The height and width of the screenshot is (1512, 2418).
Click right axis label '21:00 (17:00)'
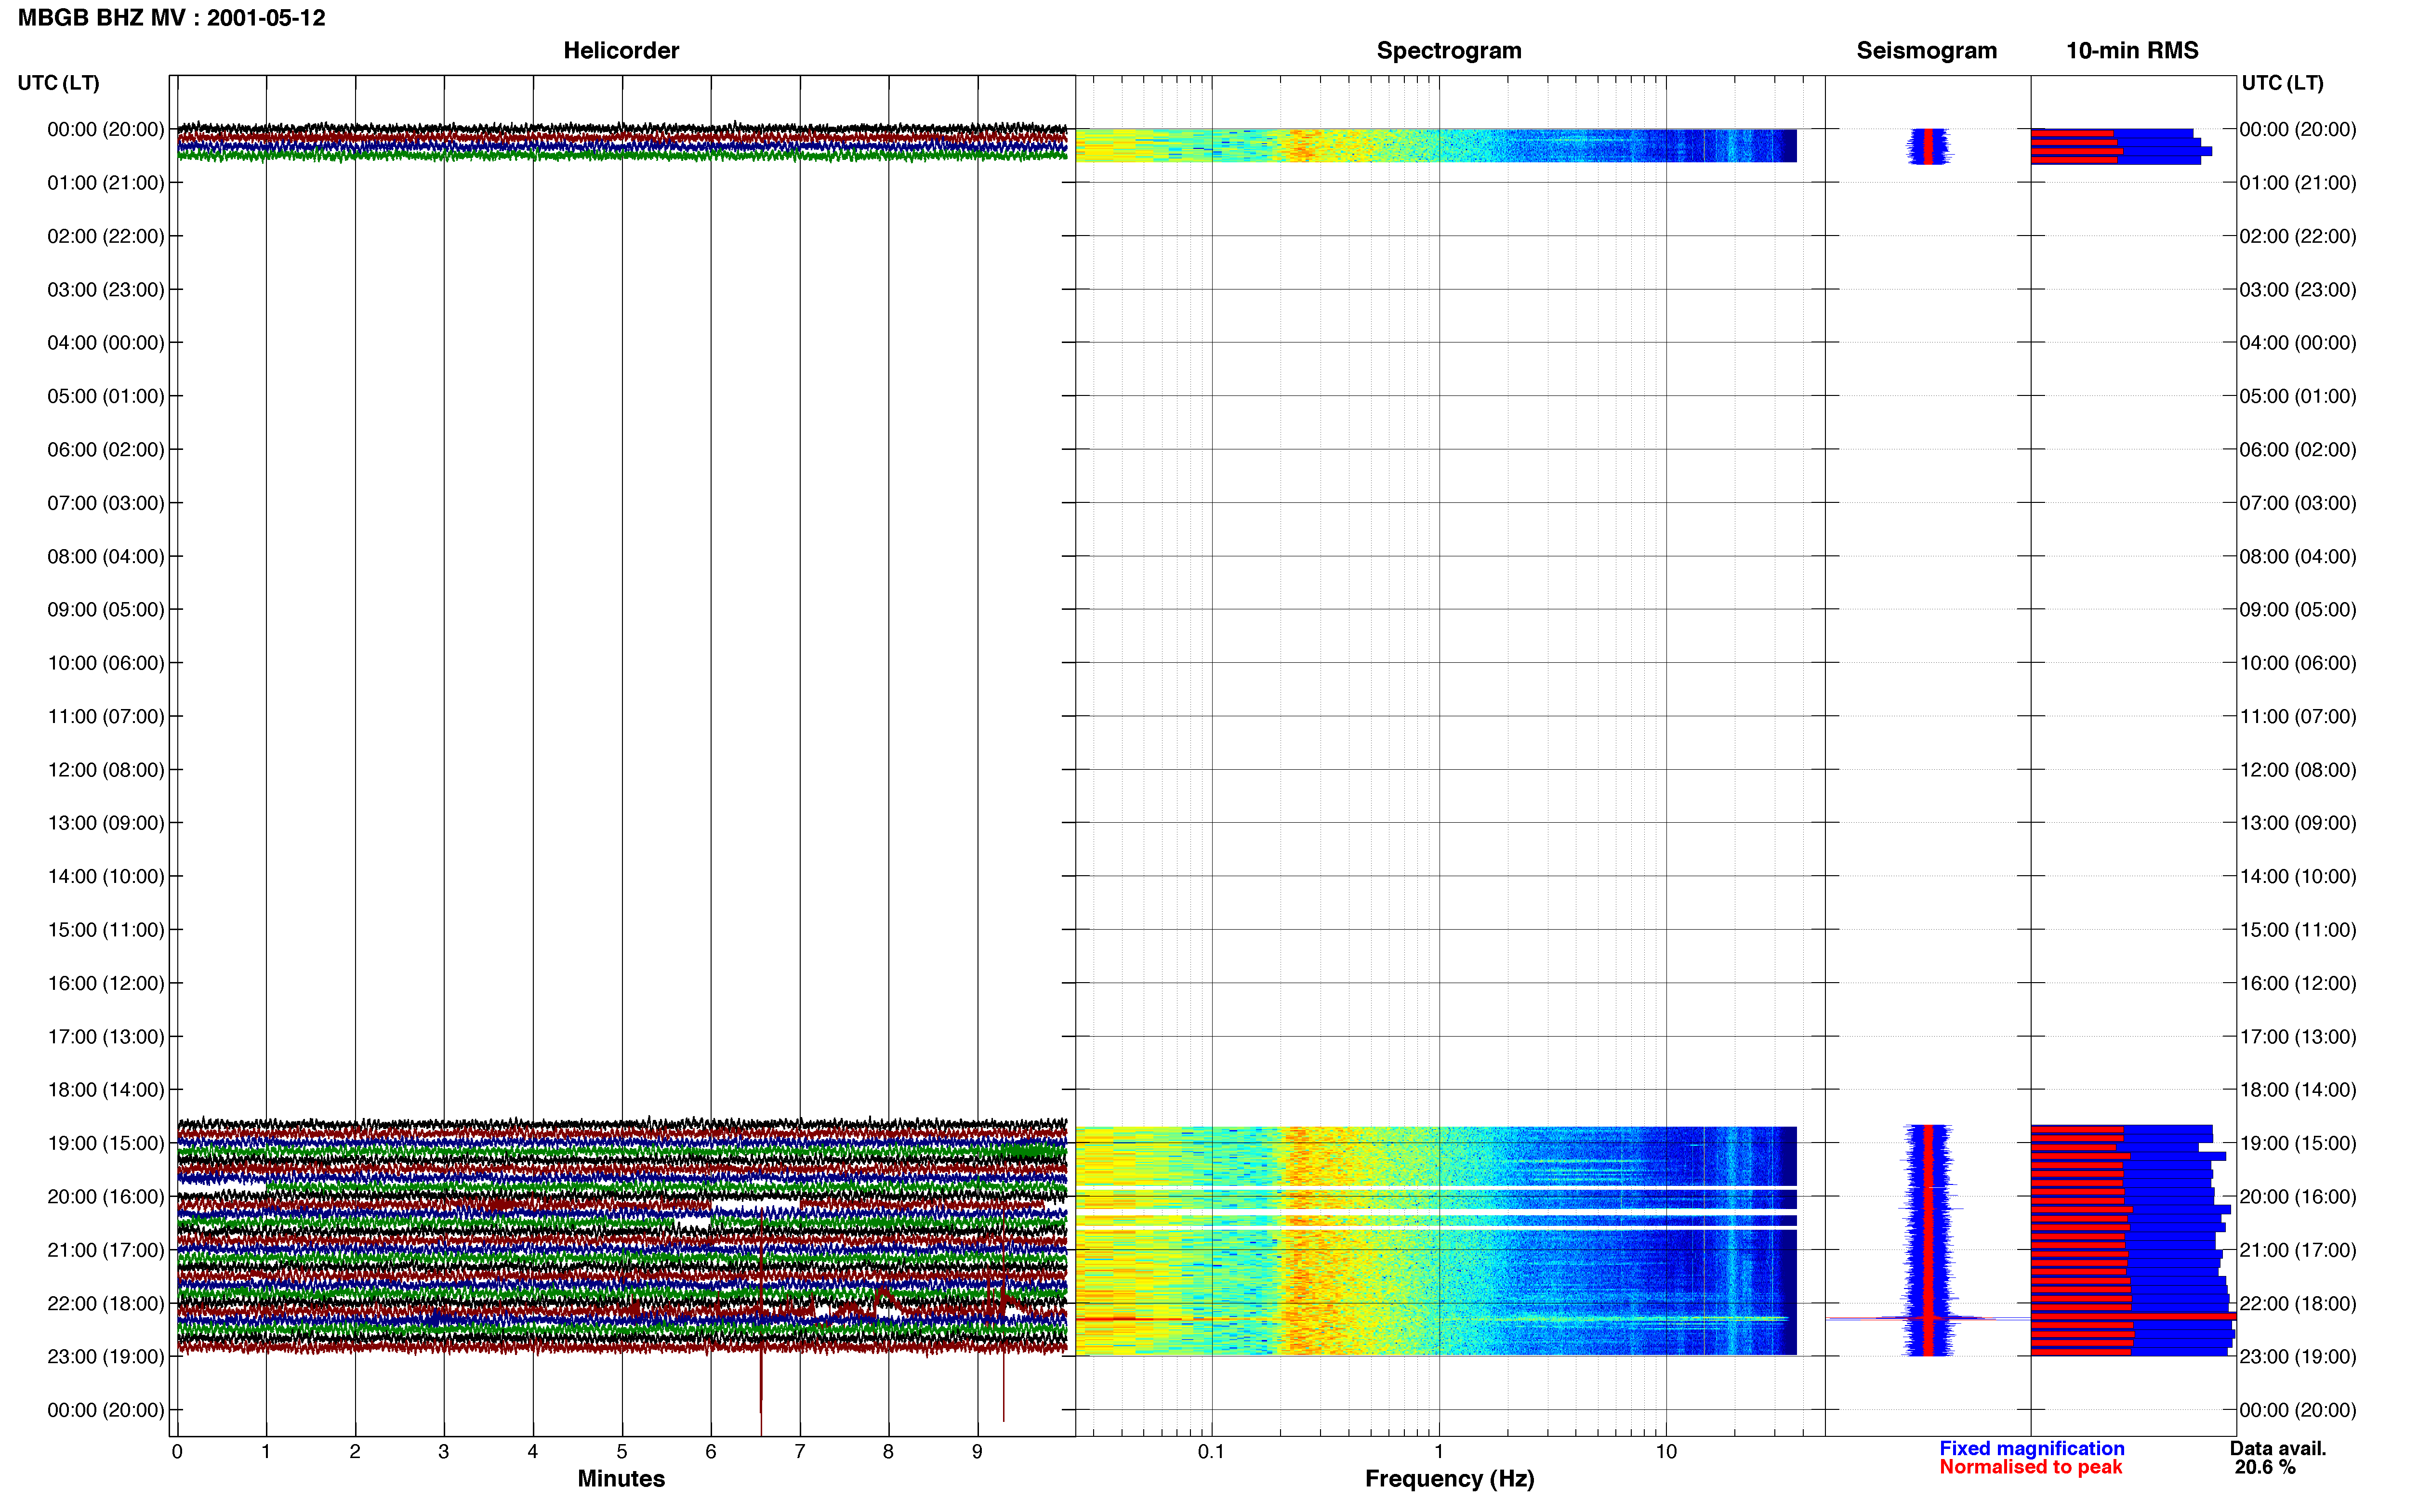(x=2298, y=1250)
